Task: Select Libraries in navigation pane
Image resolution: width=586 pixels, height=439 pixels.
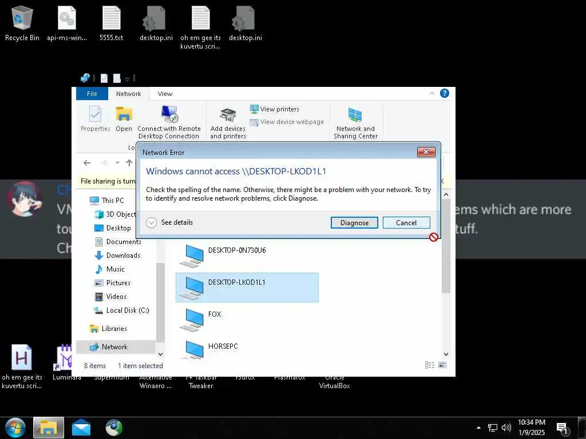Action: click(108, 329)
